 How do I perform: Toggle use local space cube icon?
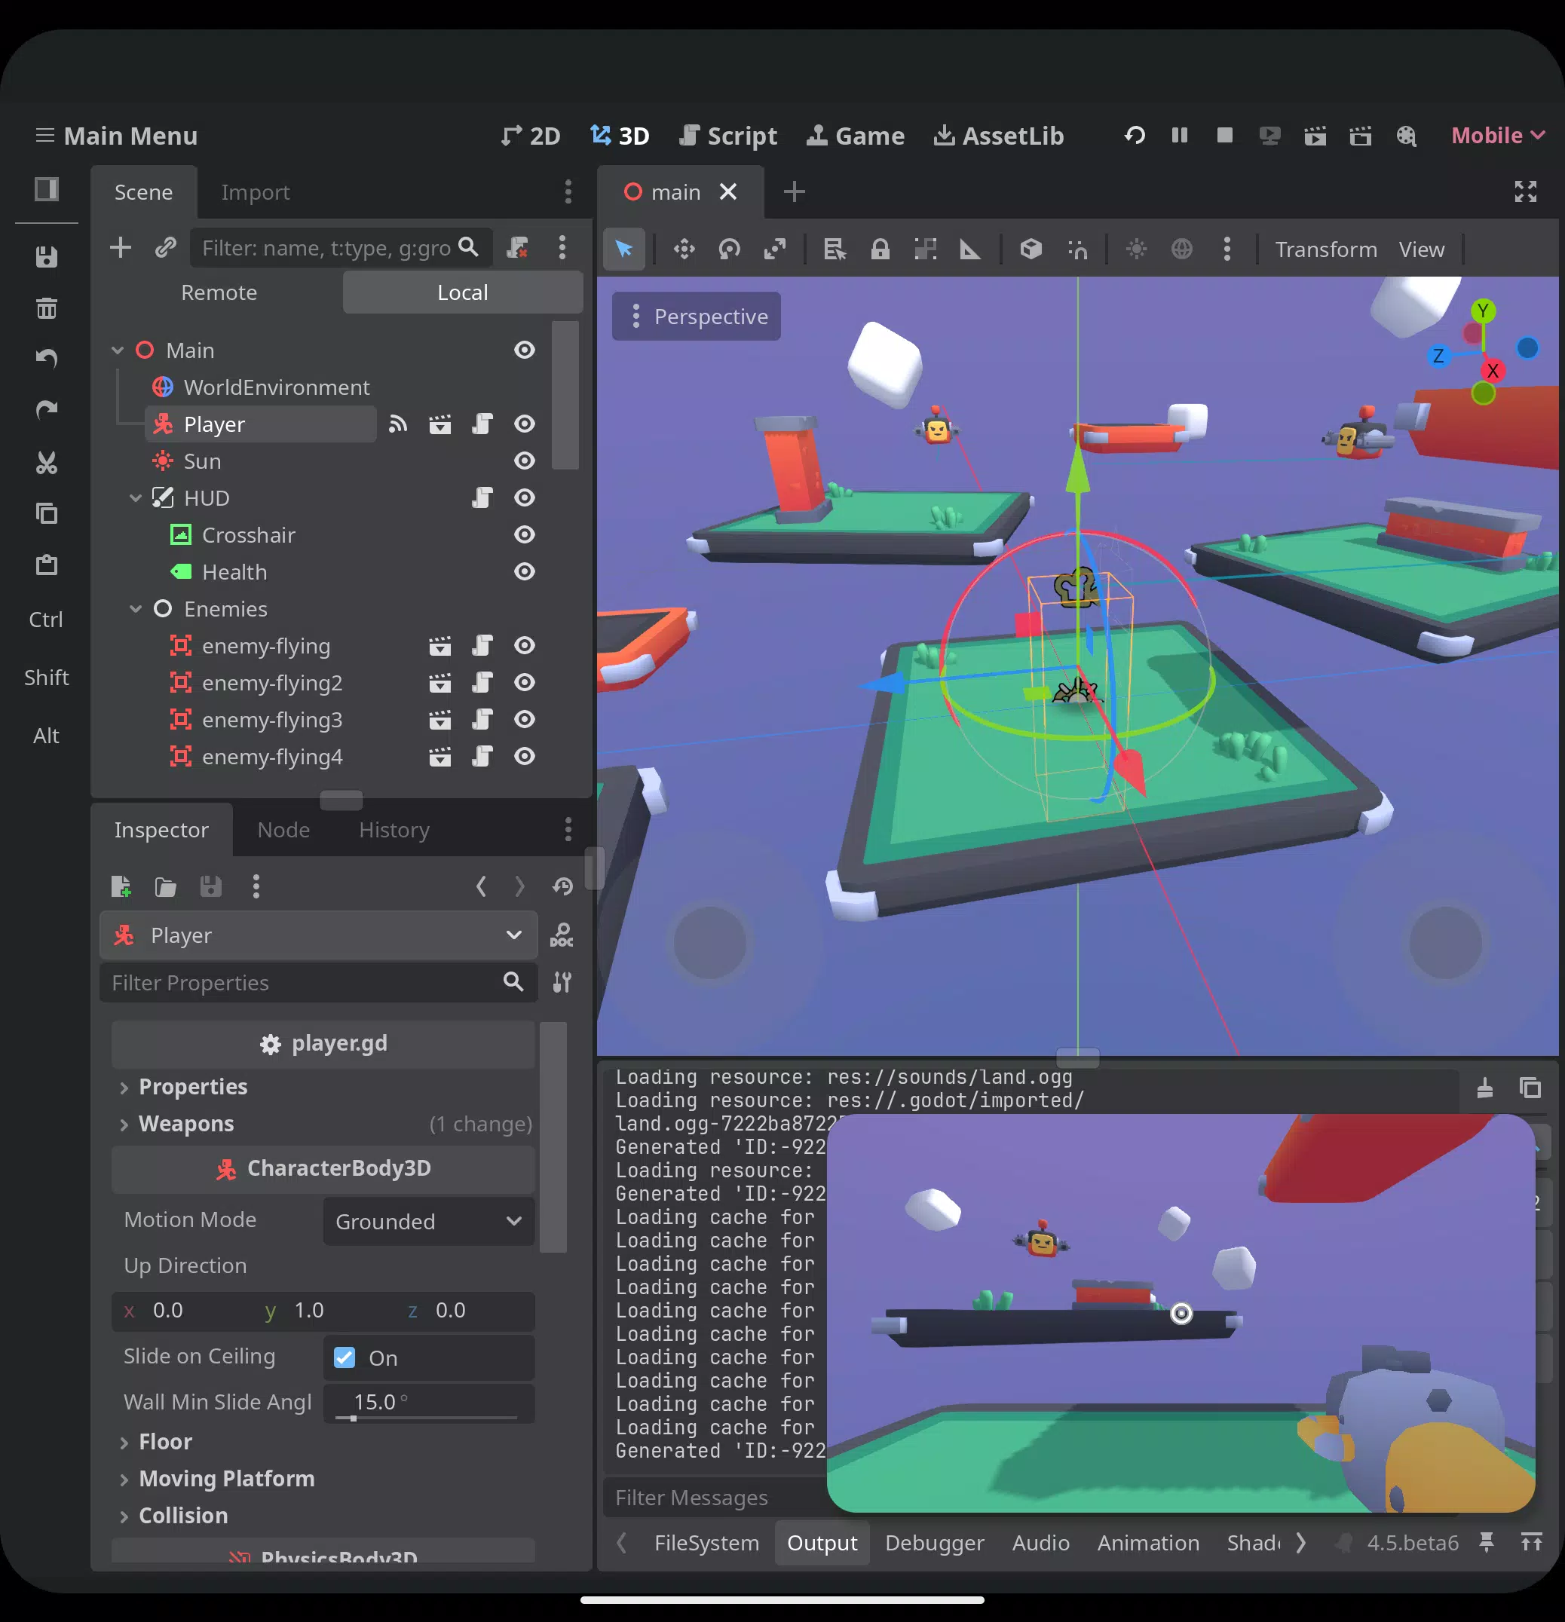pos(1031,249)
